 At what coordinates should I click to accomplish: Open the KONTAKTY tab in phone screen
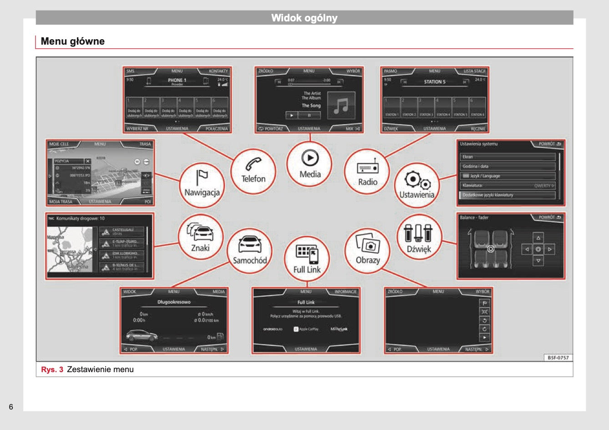click(218, 71)
